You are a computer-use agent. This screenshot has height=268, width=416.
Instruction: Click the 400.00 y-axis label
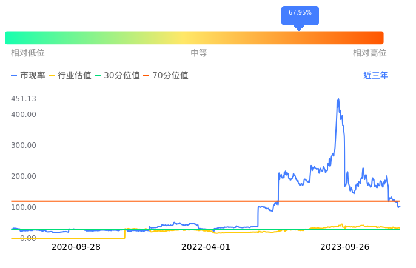[24, 115]
